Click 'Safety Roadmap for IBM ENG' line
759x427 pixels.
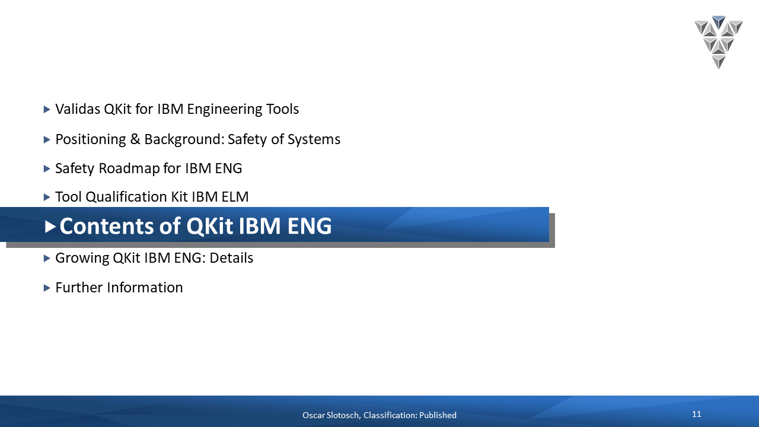(148, 168)
